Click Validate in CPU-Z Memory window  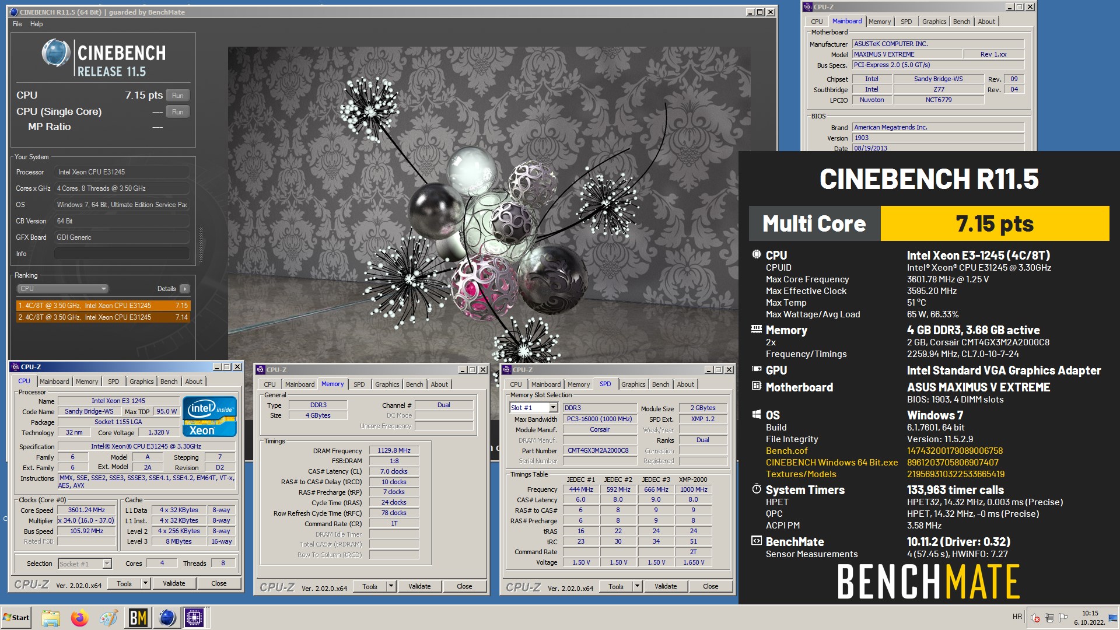(419, 587)
